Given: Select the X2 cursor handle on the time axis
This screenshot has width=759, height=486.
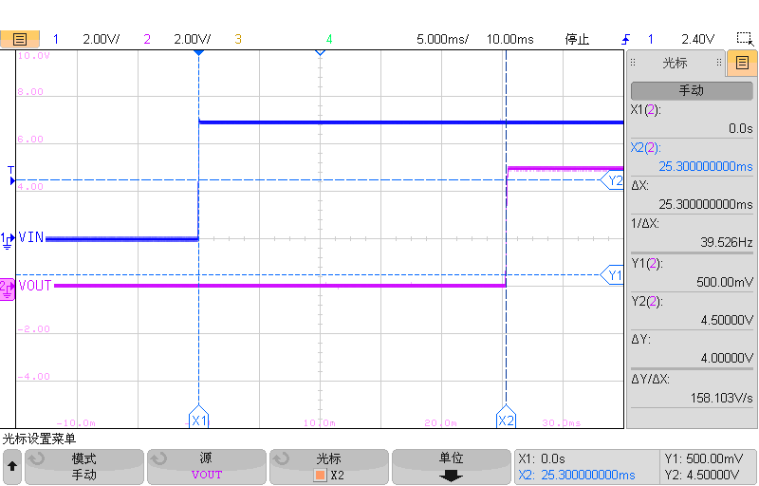Looking at the screenshot, I should tap(506, 420).
